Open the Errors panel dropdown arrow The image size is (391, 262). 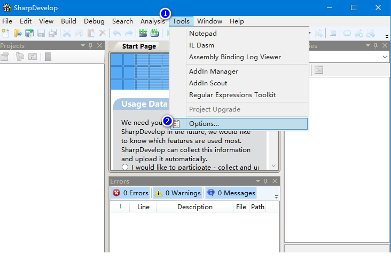point(258,181)
